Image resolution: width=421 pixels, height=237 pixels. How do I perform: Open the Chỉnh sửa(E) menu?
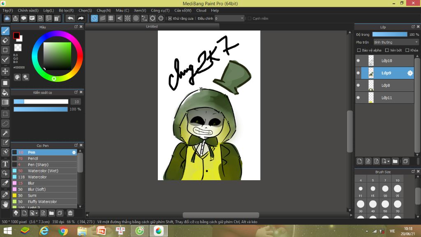point(28,10)
